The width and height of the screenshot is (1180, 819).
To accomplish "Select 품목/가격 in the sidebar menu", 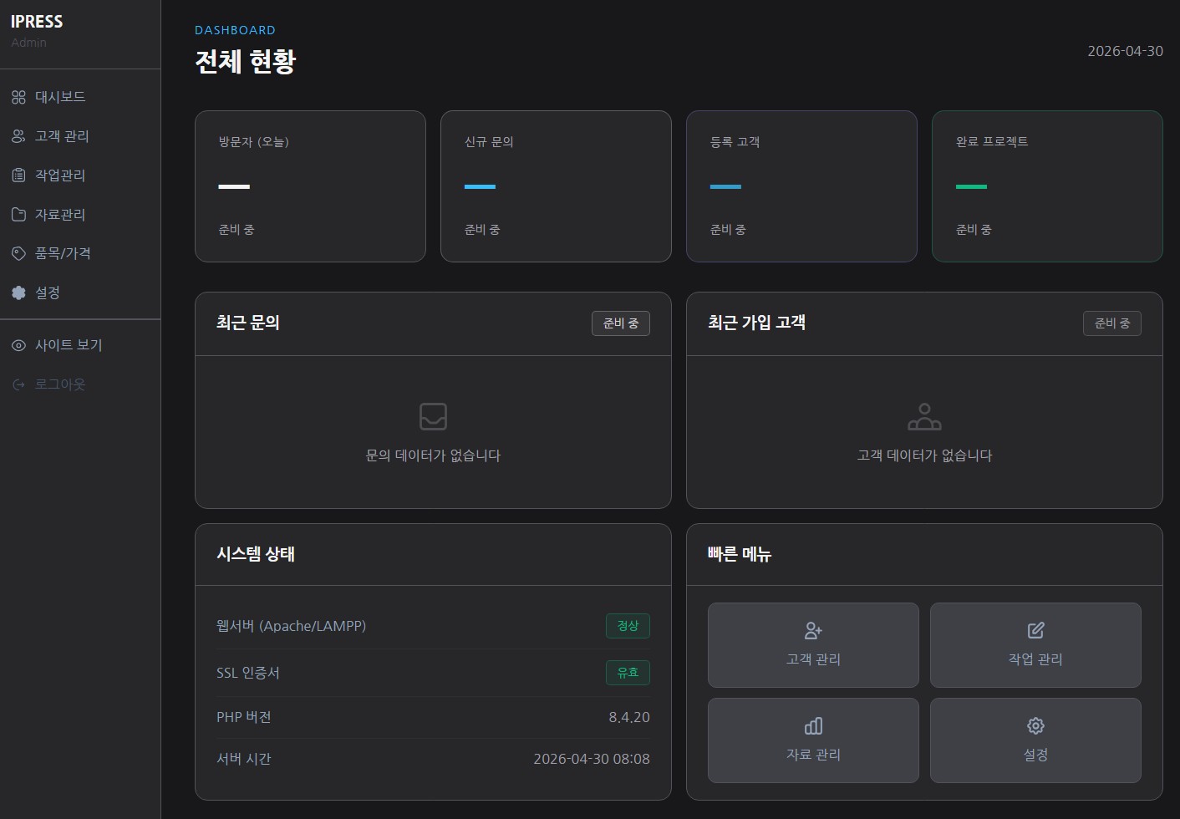I will [63, 253].
